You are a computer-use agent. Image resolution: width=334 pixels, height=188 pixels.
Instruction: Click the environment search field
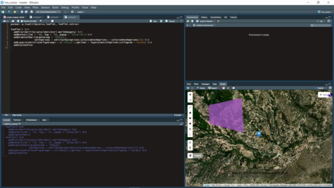(320, 26)
